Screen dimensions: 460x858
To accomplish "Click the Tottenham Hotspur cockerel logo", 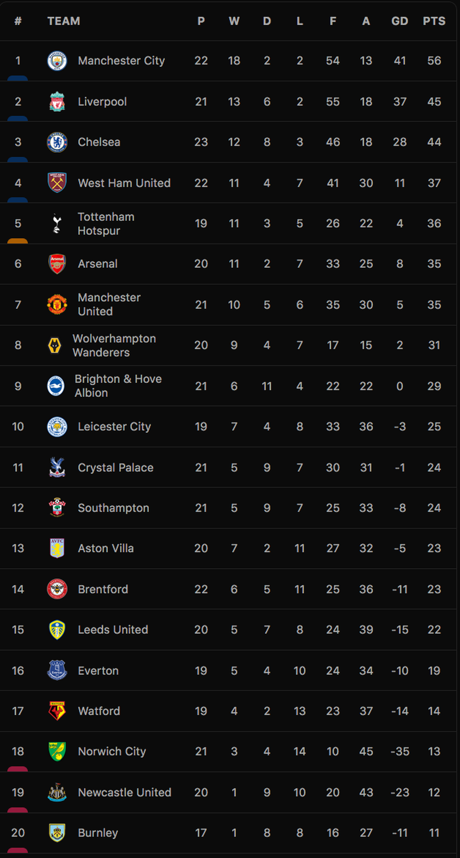I will coord(57,223).
